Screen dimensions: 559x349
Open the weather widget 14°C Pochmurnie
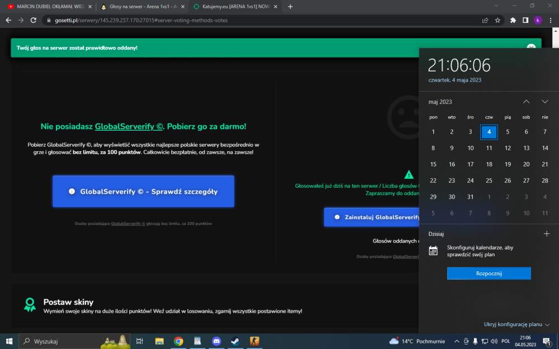point(417,341)
